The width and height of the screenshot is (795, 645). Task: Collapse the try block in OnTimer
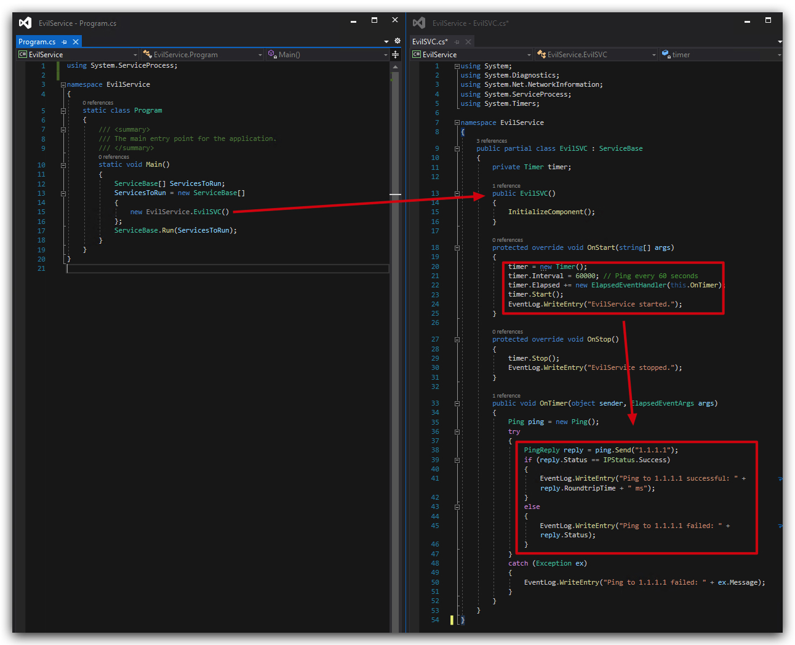click(457, 432)
